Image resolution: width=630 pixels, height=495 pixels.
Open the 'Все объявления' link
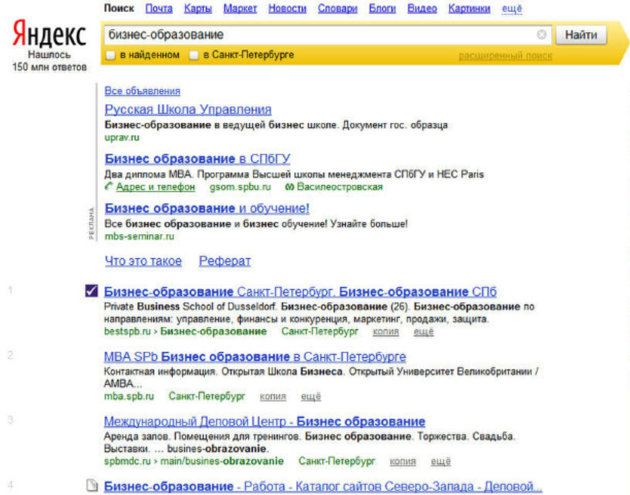[142, 91]
